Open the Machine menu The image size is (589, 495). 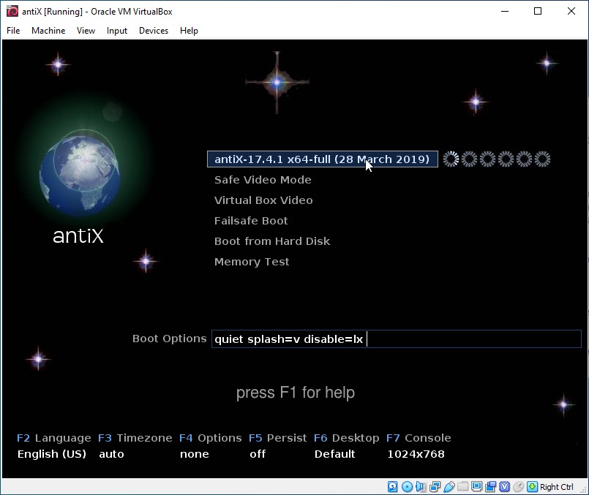click(x=48, y=31)
